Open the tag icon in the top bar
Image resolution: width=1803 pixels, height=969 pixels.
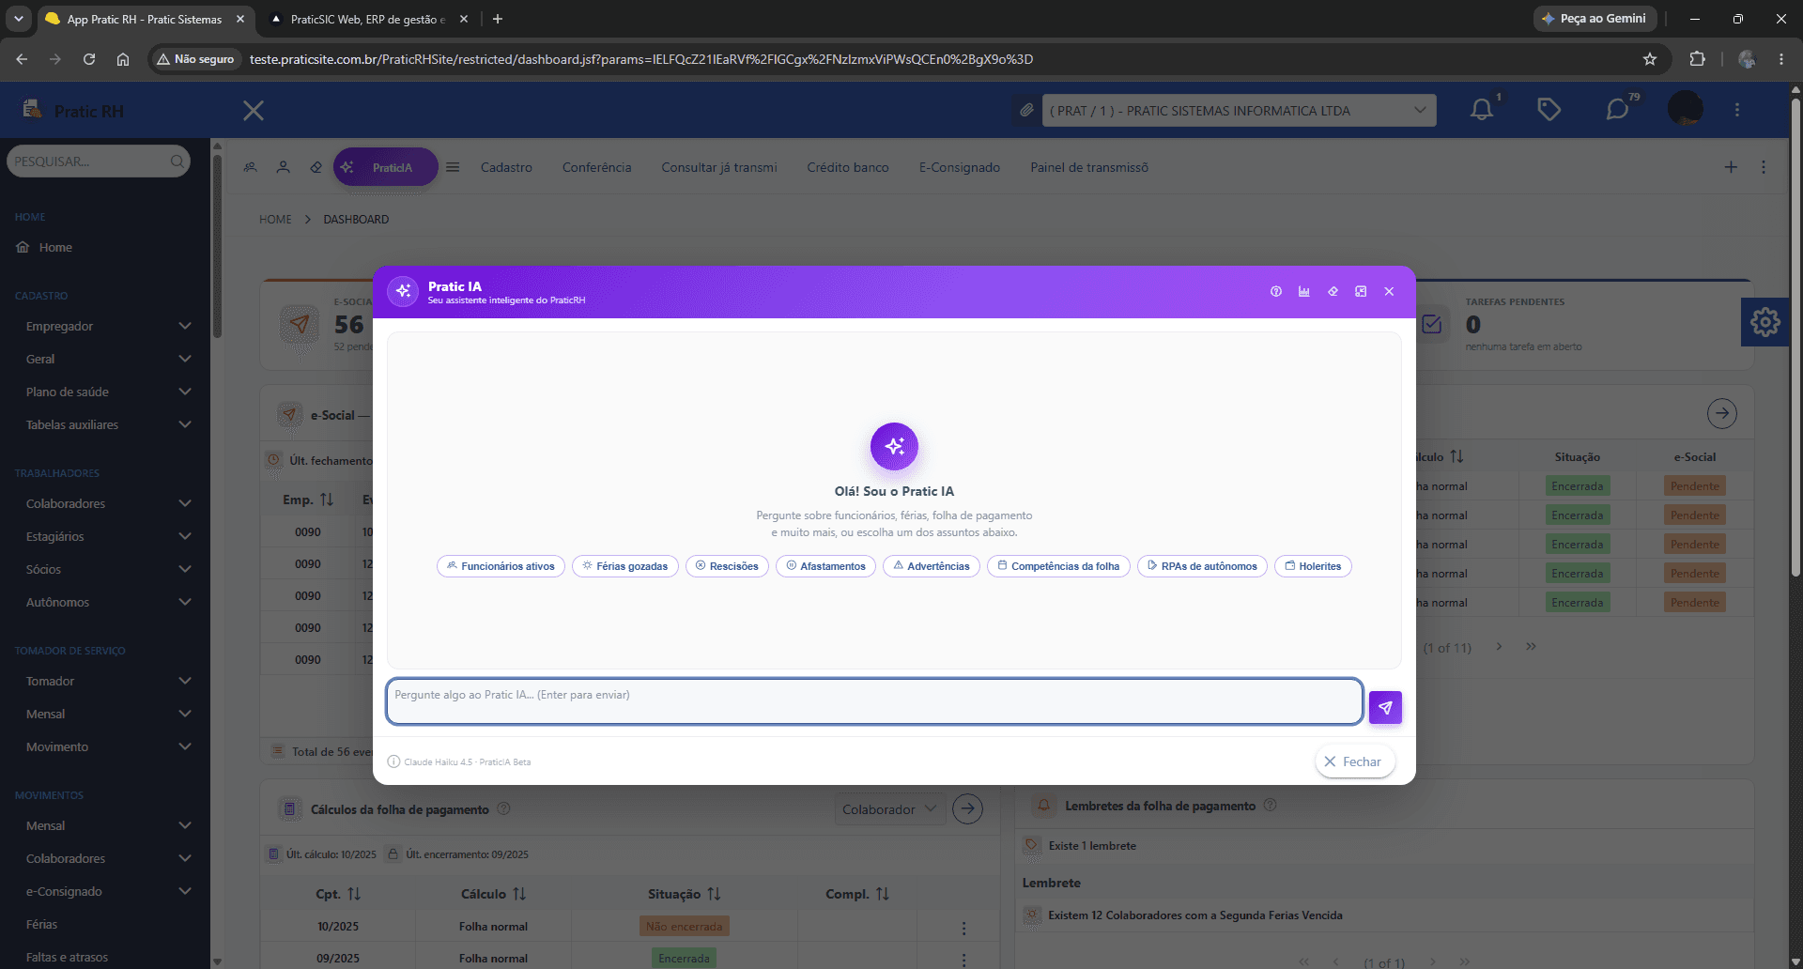1549,110
